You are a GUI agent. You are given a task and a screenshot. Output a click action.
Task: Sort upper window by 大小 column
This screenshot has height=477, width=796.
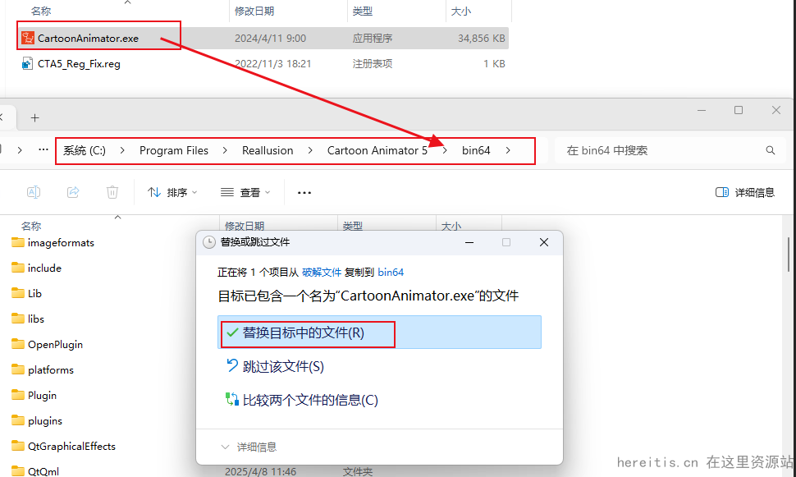(x=461, y=11)
